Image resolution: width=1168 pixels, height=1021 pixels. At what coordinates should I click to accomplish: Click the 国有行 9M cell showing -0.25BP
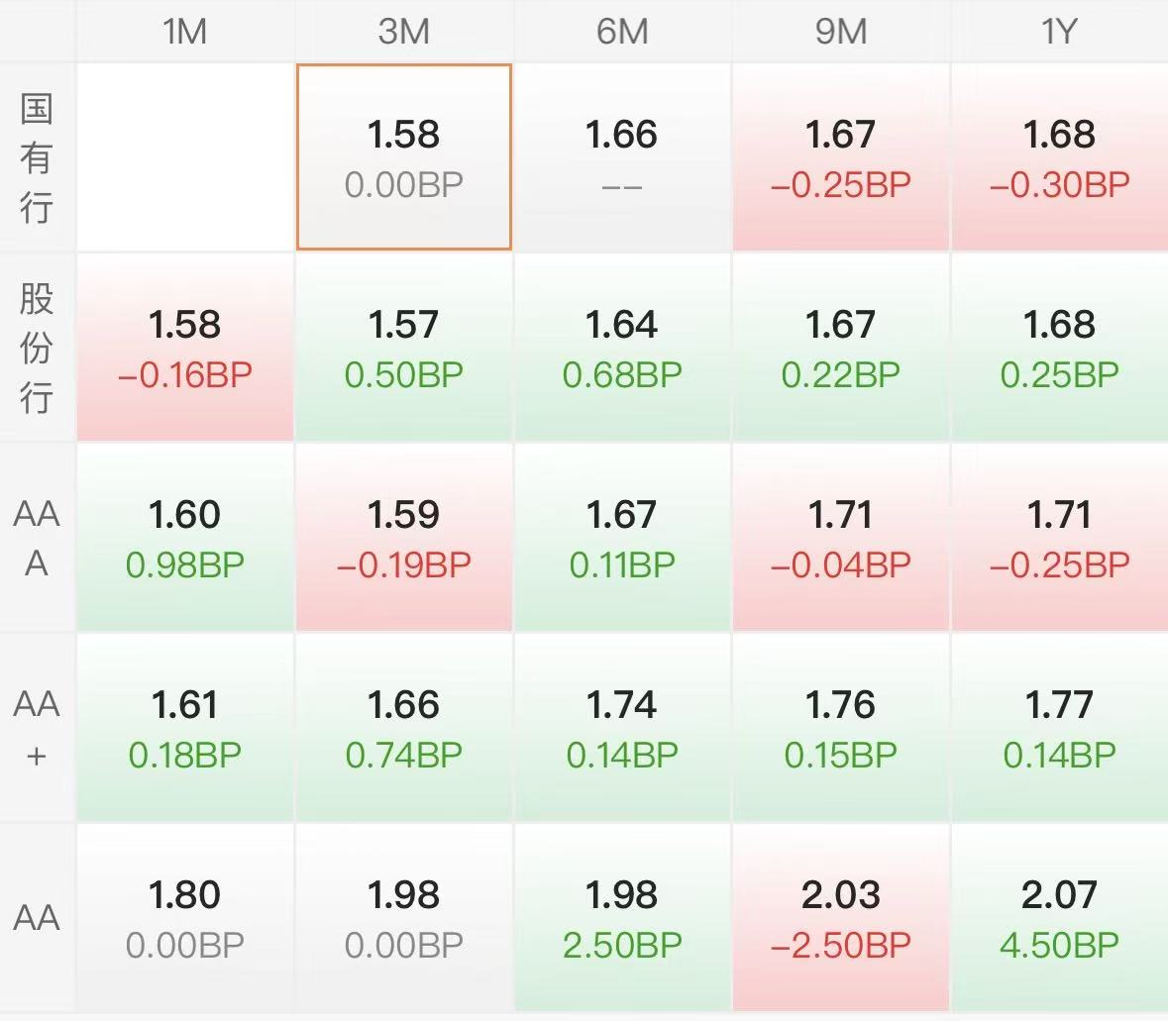[x=840, y=156]
